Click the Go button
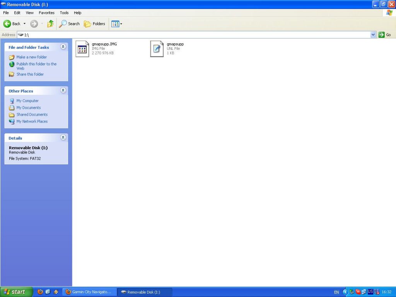Image resolution: width=396 pixels, height=297 pixels. 385,35
